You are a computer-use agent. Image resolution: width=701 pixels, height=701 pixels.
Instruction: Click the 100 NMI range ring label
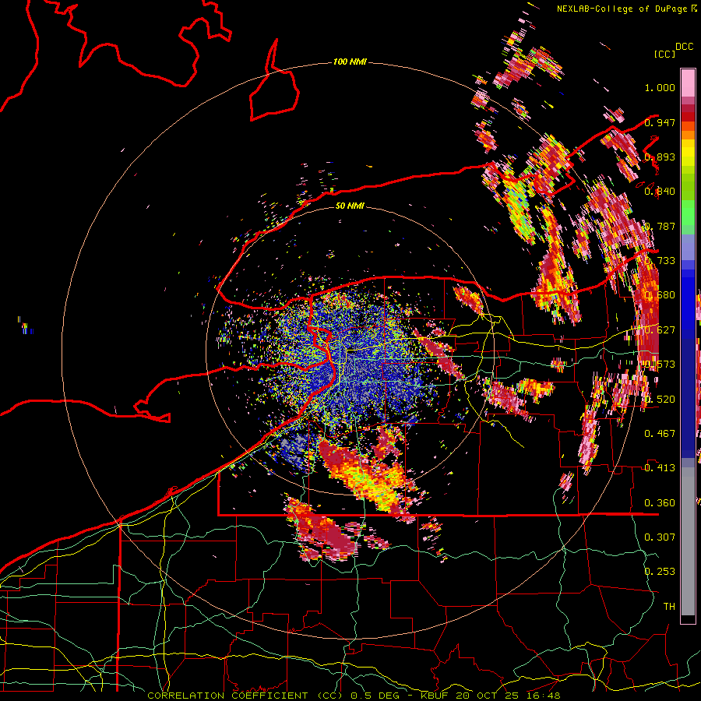[x=350, y=62]
